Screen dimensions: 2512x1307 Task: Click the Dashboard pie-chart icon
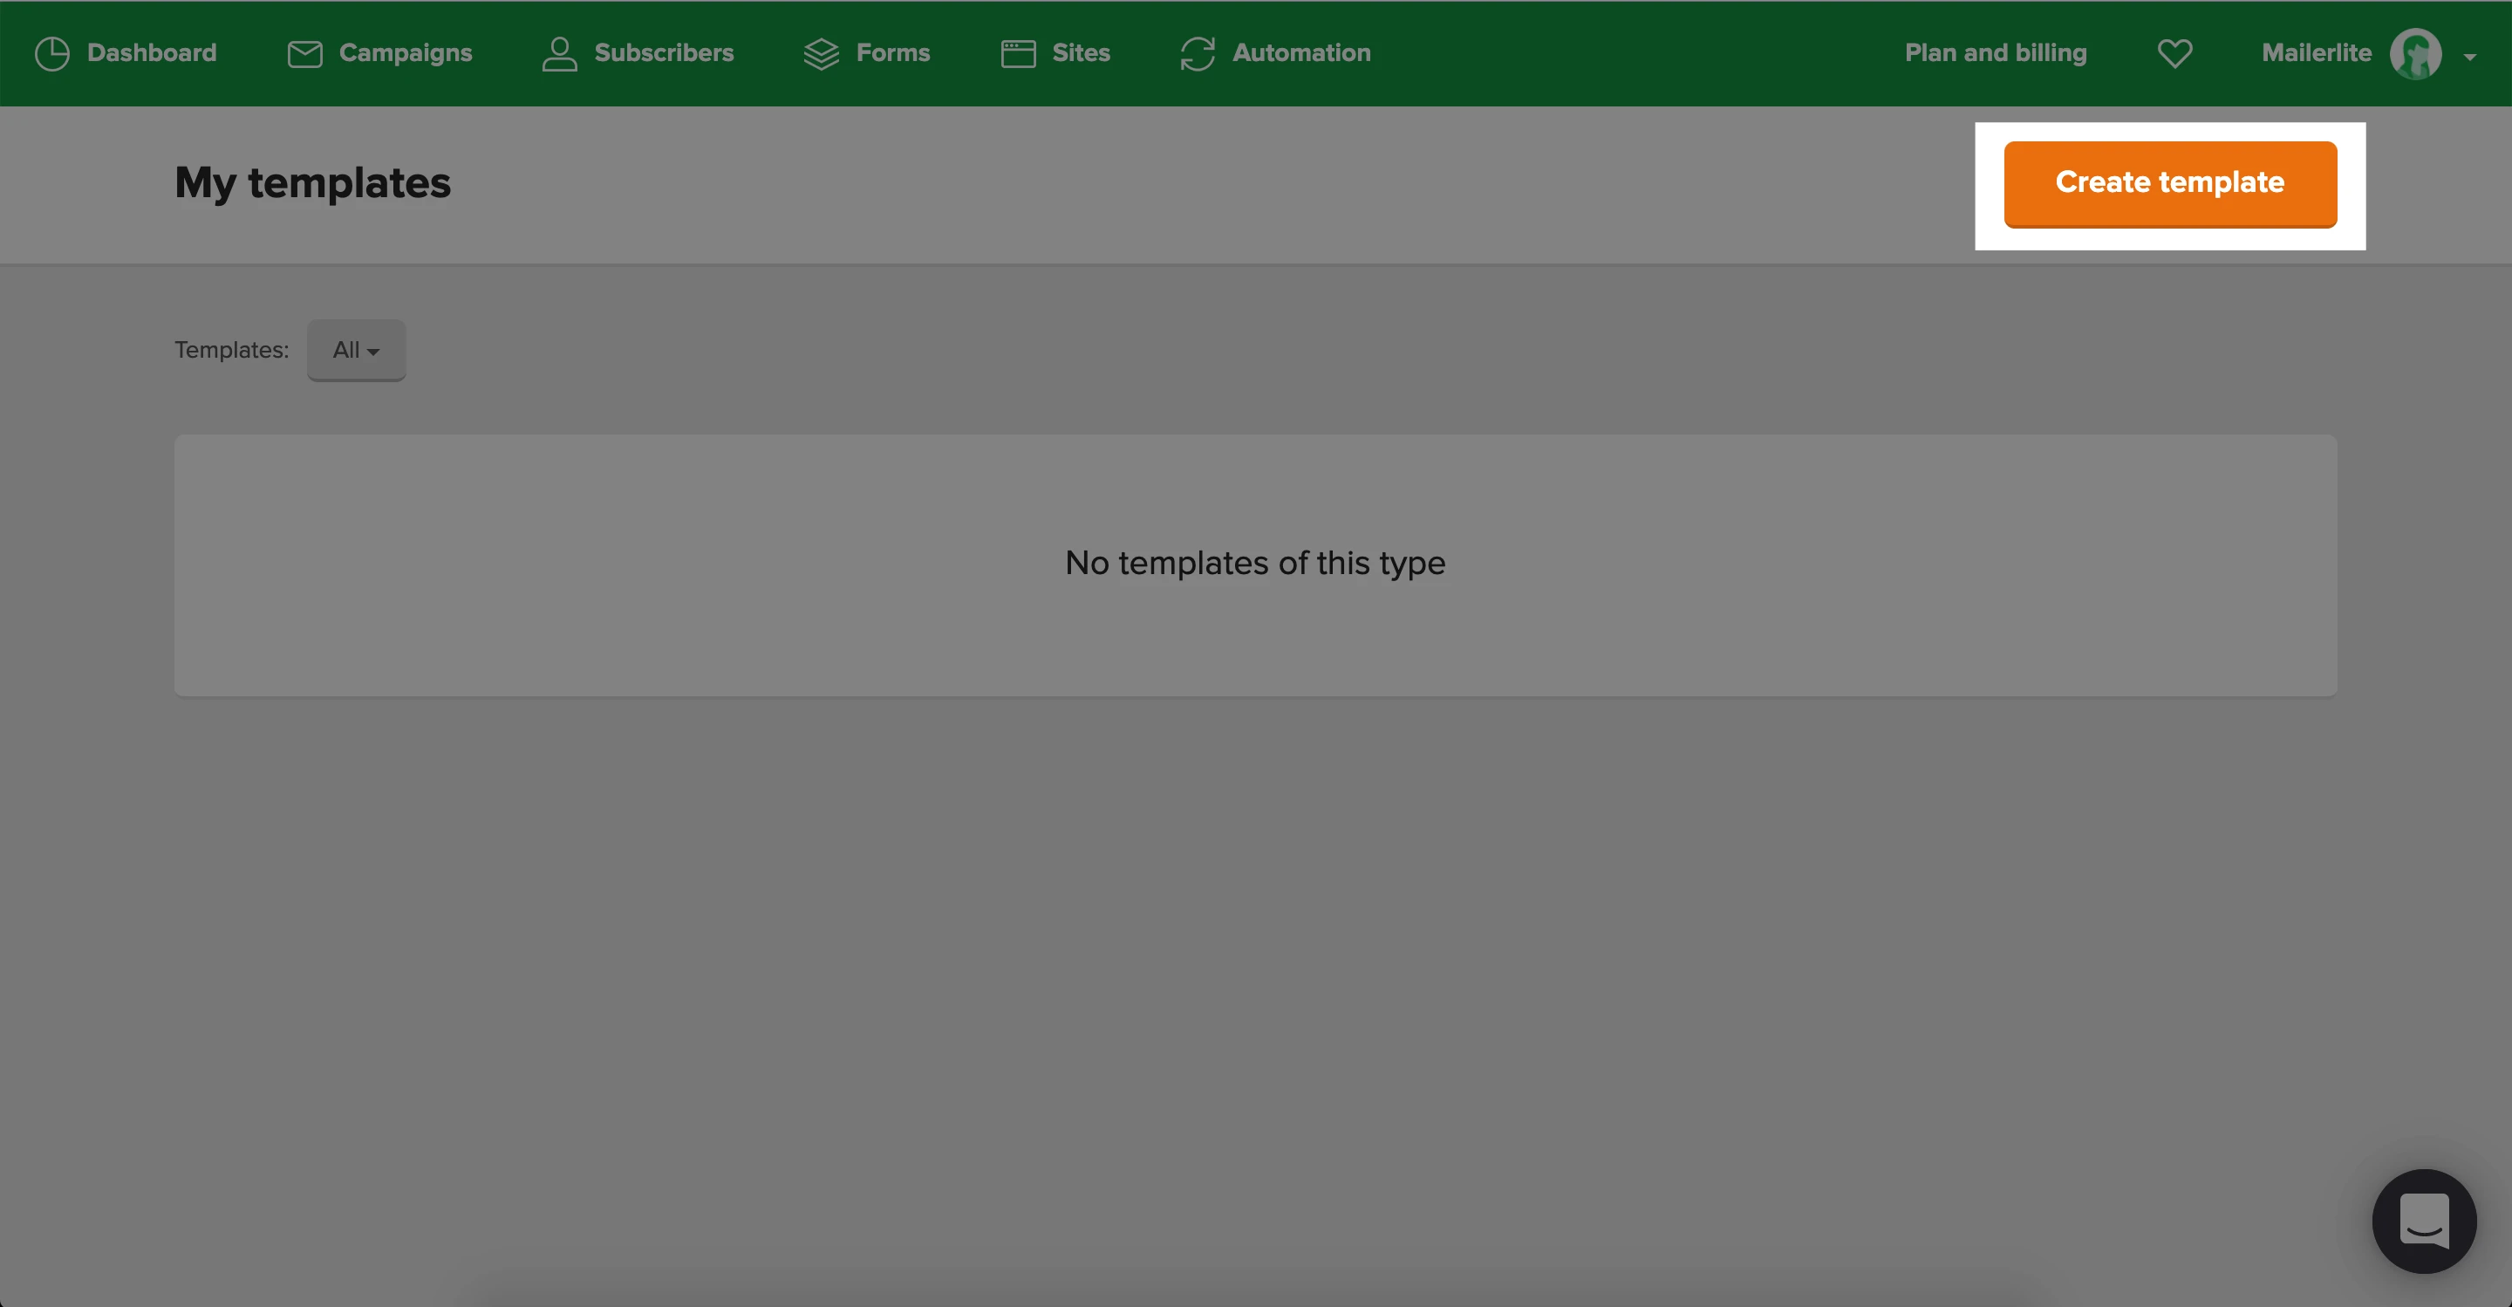point(51,53)
